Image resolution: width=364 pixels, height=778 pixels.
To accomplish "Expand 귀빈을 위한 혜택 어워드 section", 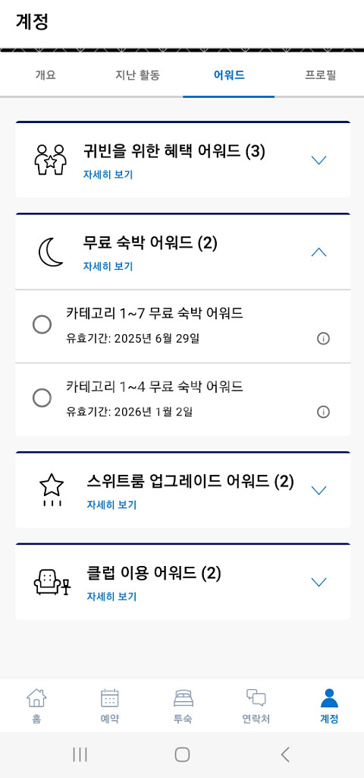I will pos(319,160).
